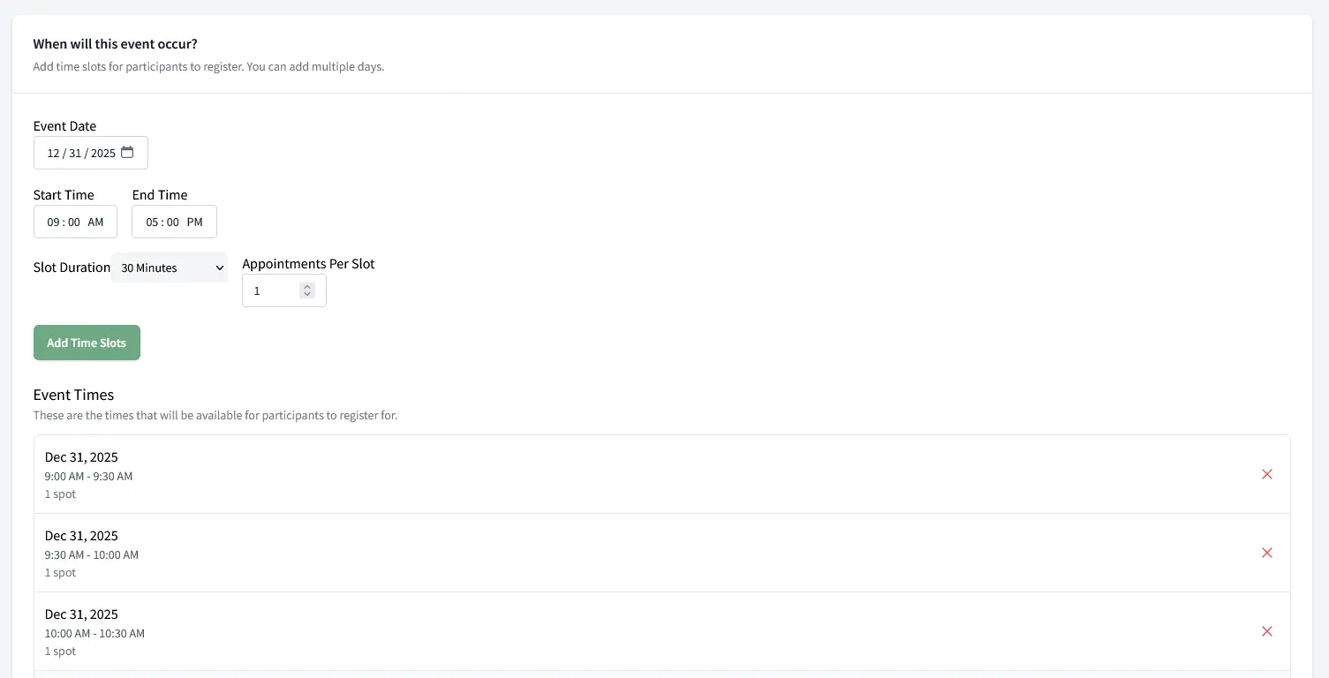Remove the 9:00 AM - 9:30 AM slot

click(1266, 474)
